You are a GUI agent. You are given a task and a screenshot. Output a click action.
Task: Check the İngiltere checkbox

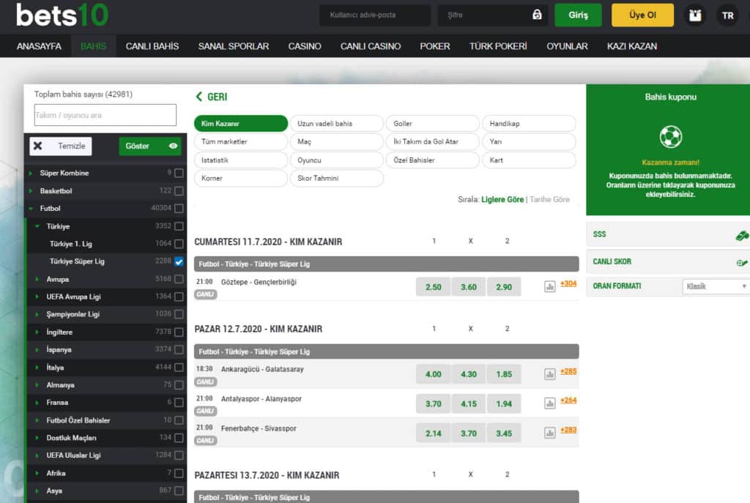[179, 332]
